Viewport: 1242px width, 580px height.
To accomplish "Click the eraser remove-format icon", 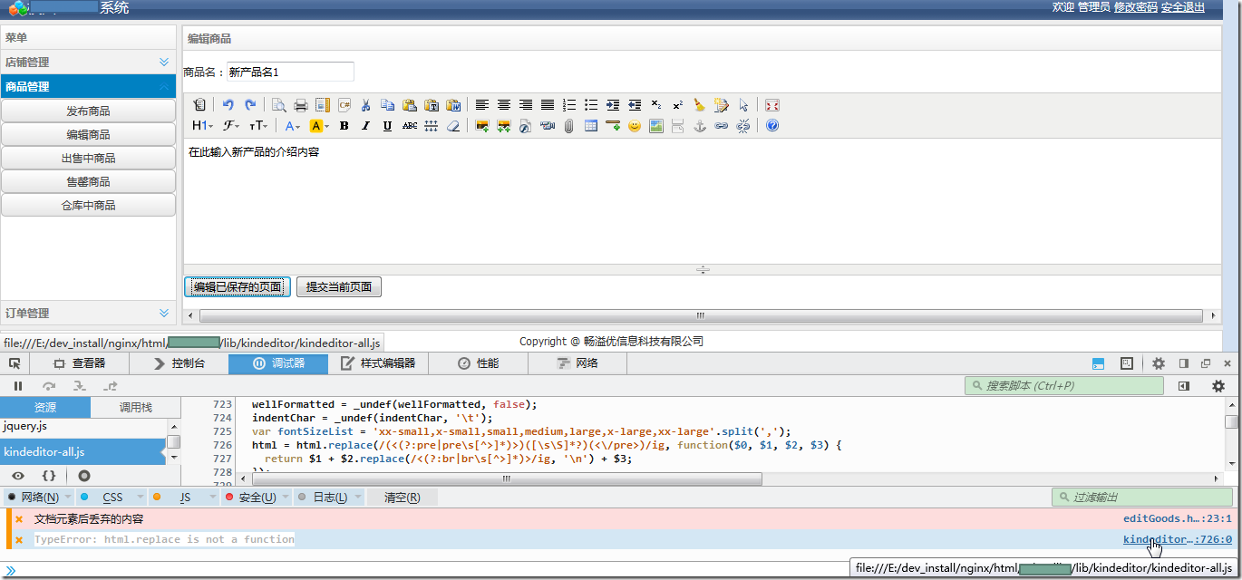I will 453,126.
